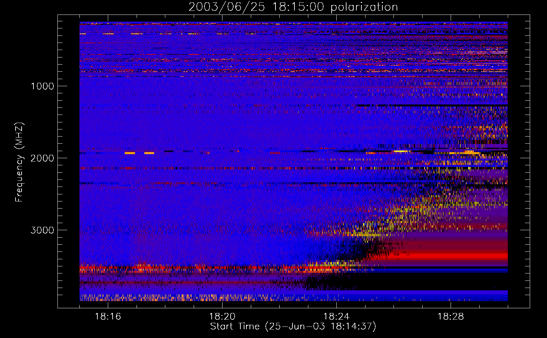Click the "2000" frequency tick label

click(x=42, y=158)
